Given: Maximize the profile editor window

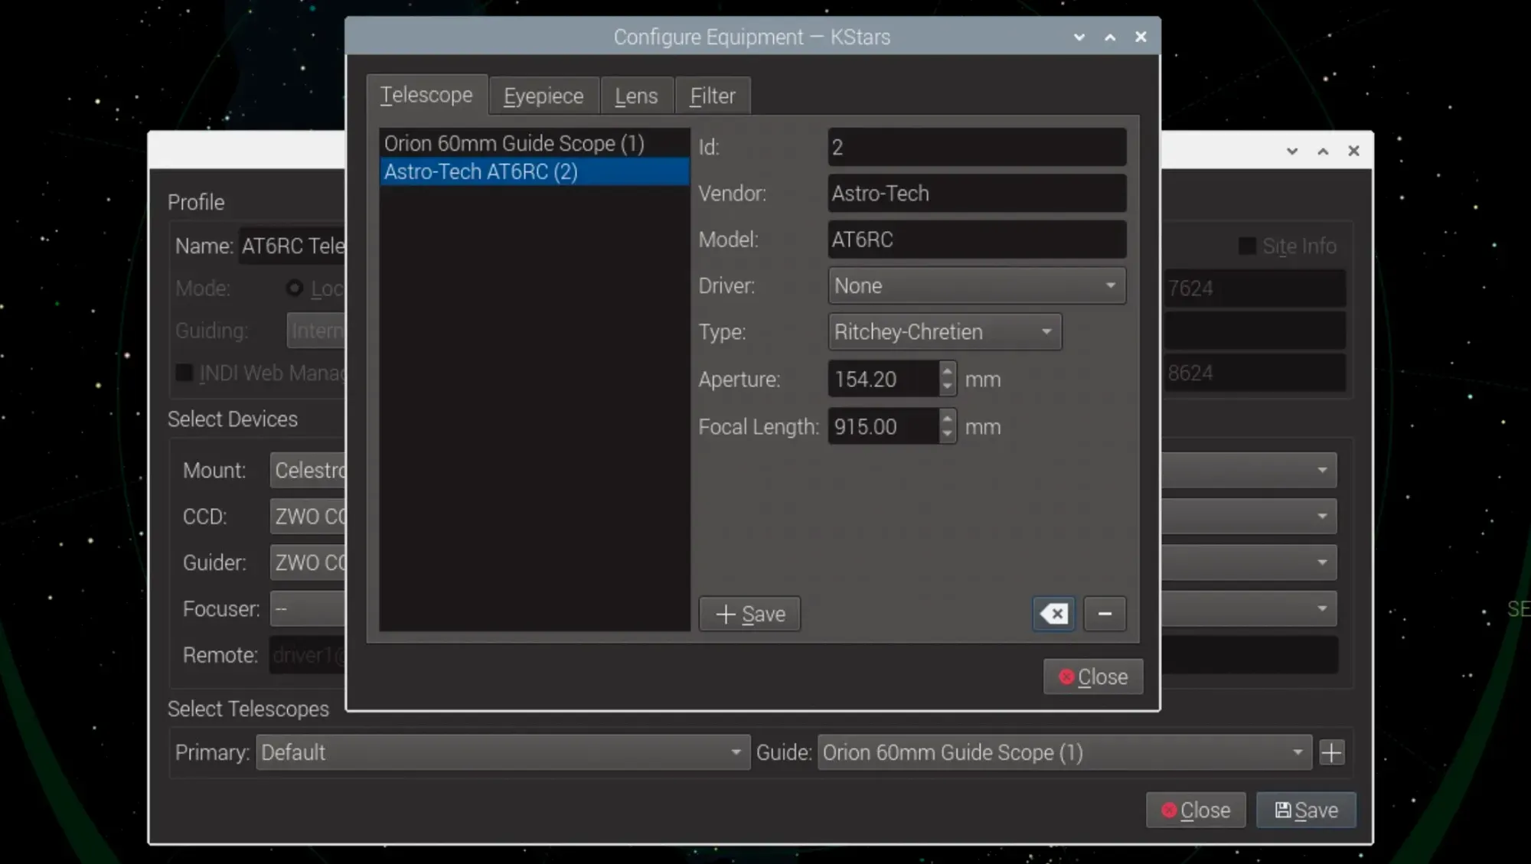Looking at the screenshot, I should (1322, 151).
